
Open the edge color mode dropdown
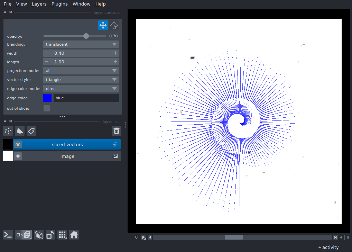pos(81,89)
